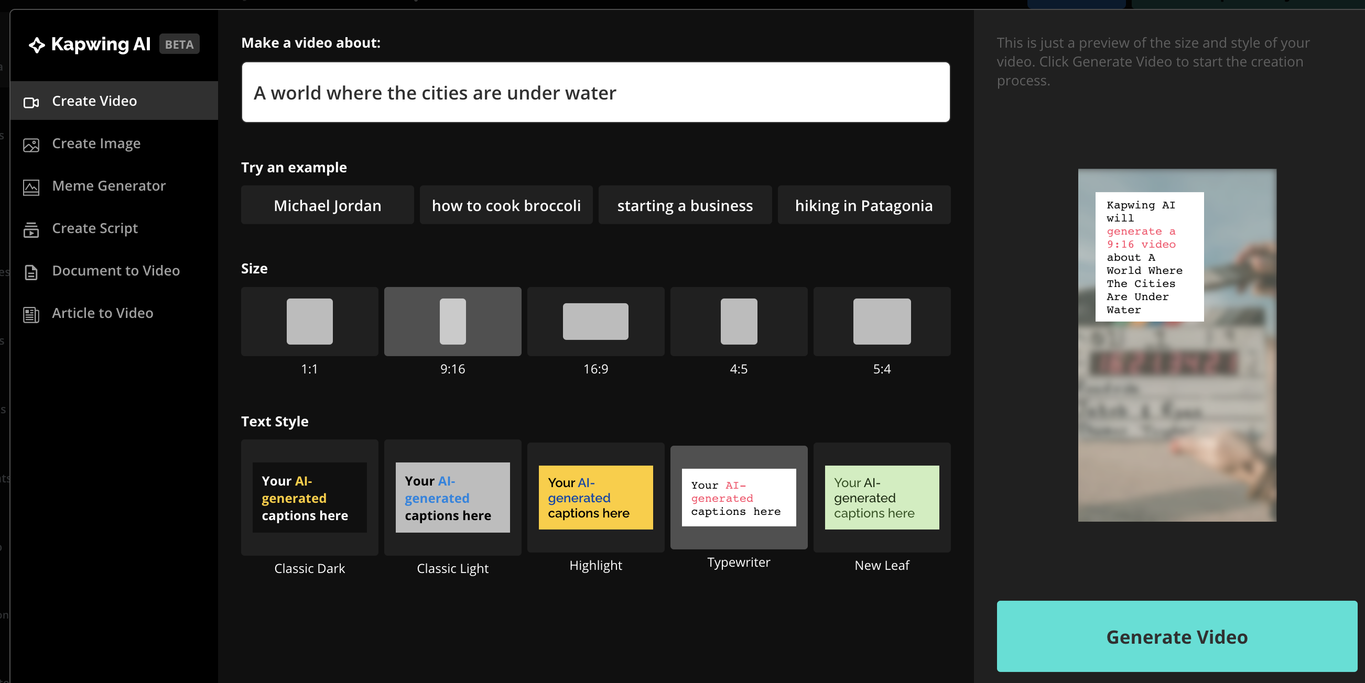Choose the New Leaf green text style
1365x683 pixels.
point(882,498)
